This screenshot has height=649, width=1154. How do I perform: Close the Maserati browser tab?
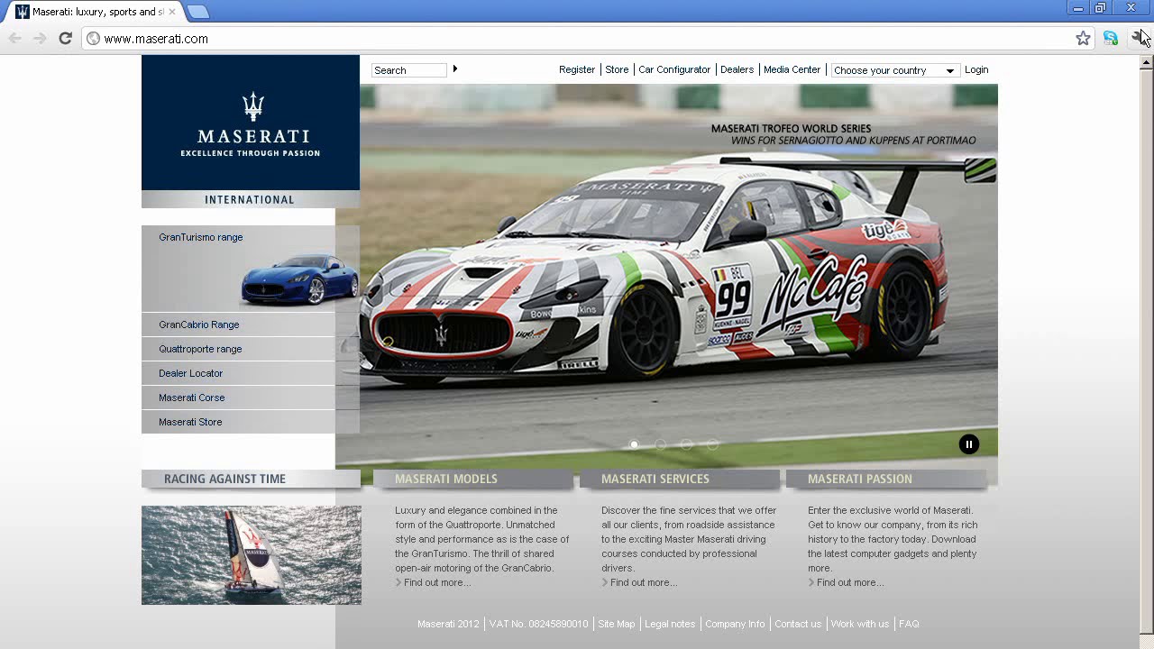(171, 12)
